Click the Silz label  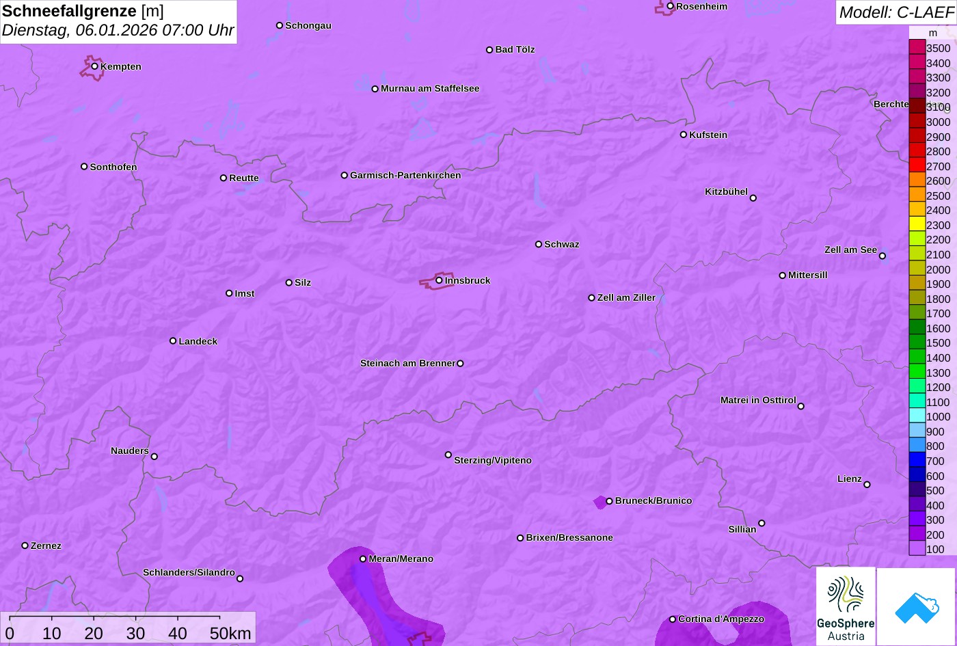(303, 282)
